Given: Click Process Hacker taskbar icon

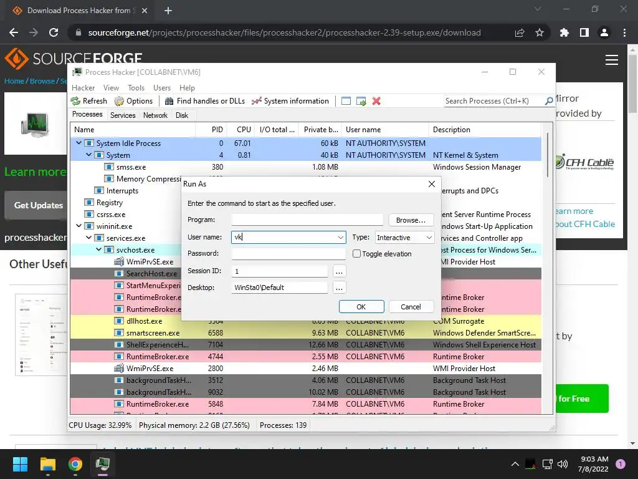Looking at the screenshot, I should (x=103, y=464).
